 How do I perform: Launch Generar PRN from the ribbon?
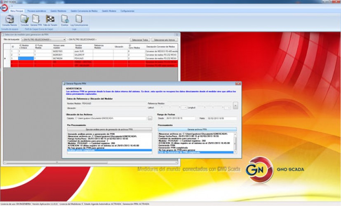(x=36, y=21)
